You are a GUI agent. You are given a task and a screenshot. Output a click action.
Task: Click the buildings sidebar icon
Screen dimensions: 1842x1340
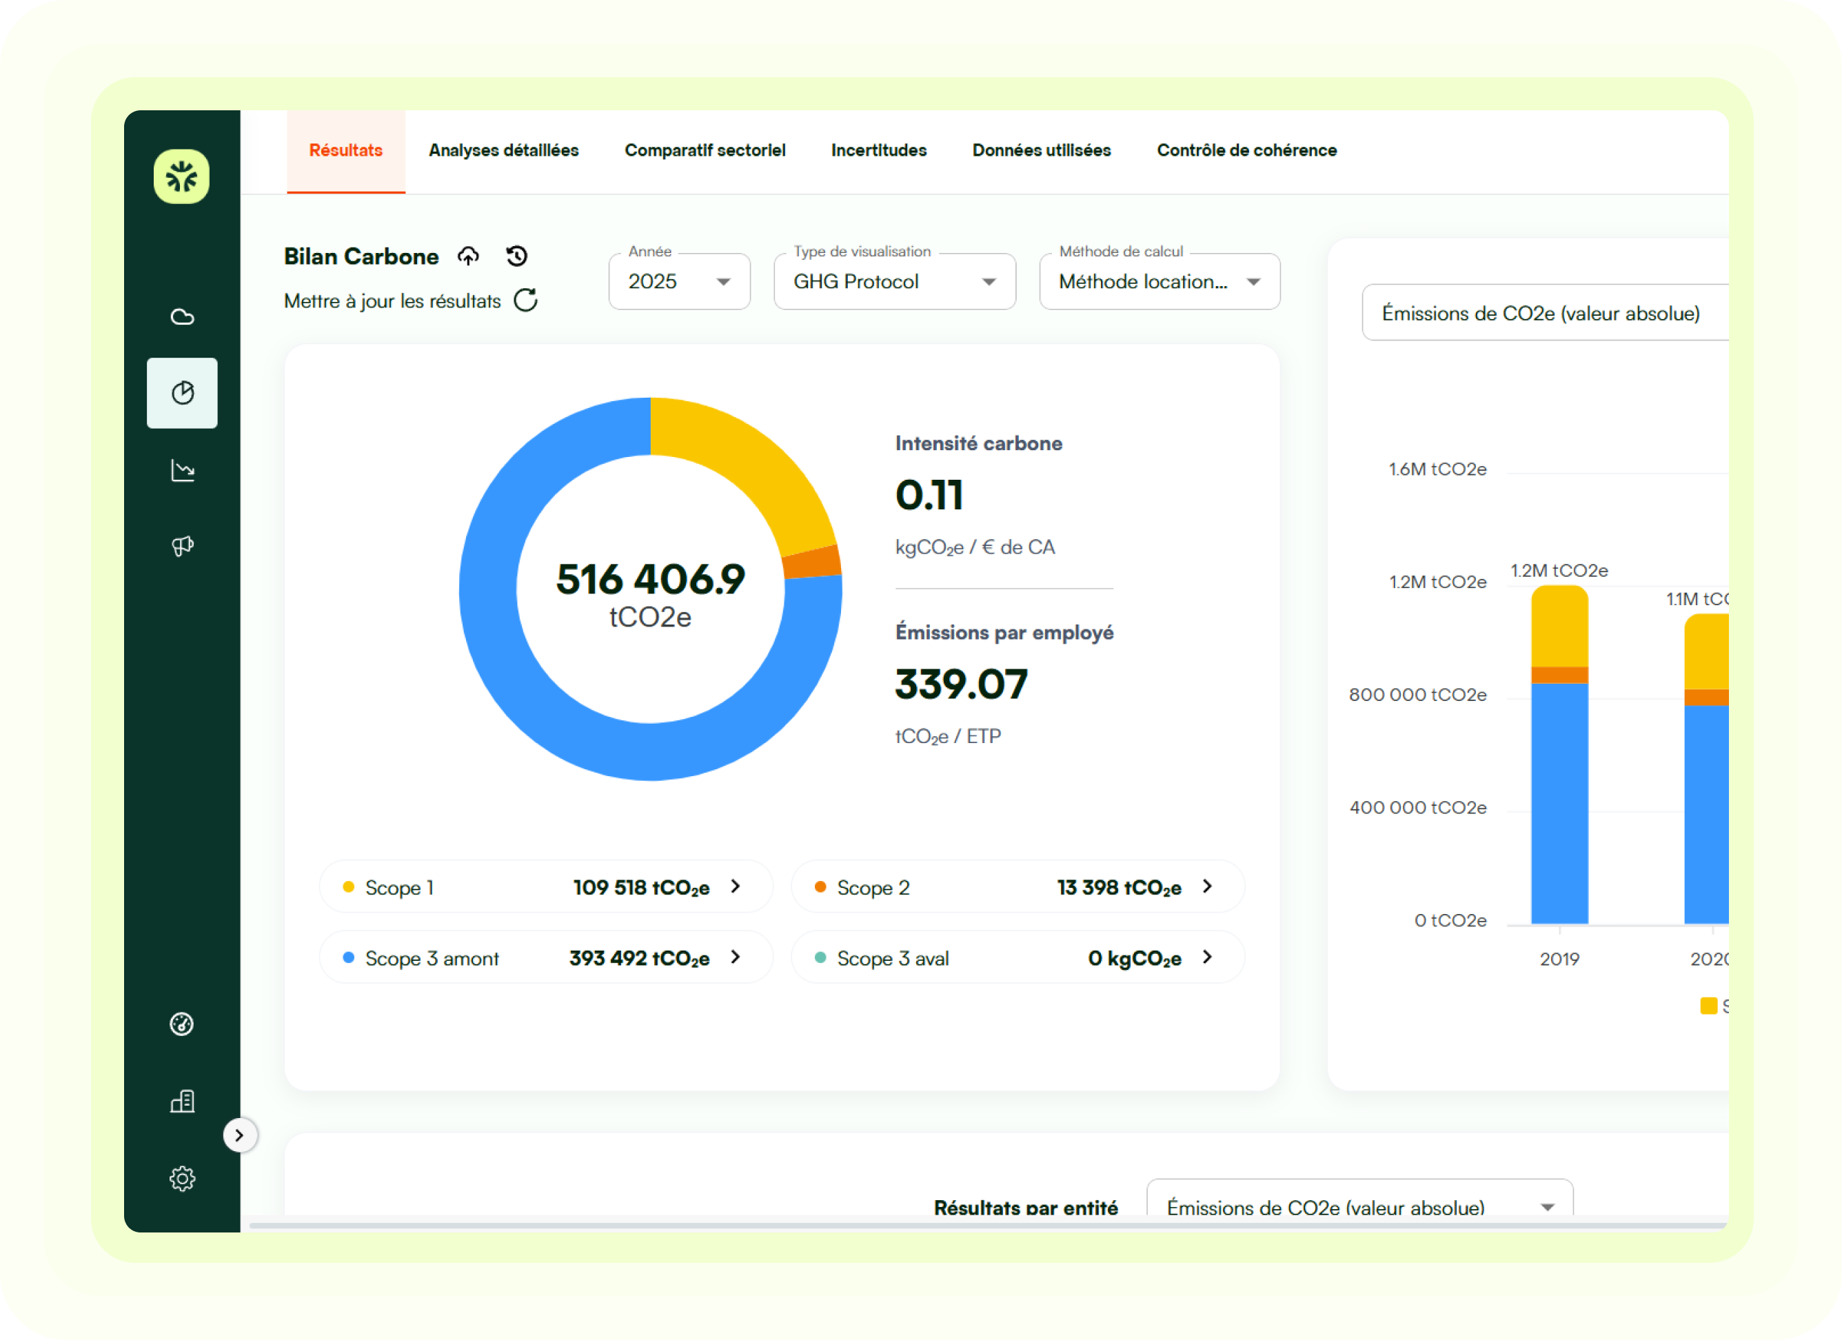click(182, 1102)
